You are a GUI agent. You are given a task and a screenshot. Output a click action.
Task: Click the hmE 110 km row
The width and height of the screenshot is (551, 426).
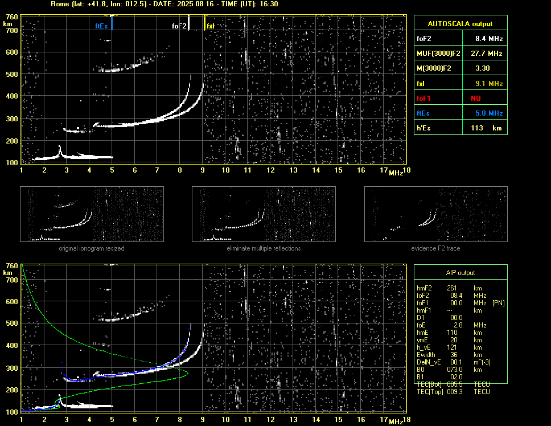point(449,333)
